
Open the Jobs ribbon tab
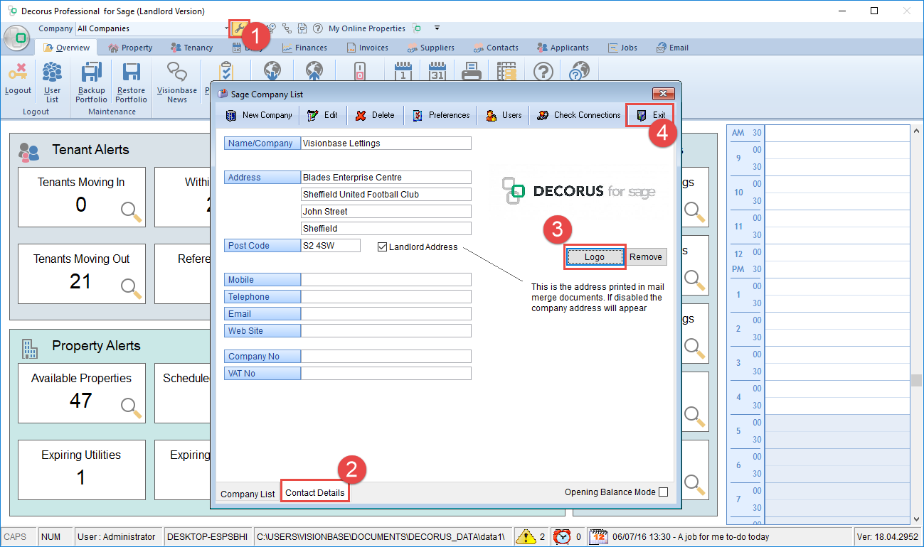click(x=623, y=48)
